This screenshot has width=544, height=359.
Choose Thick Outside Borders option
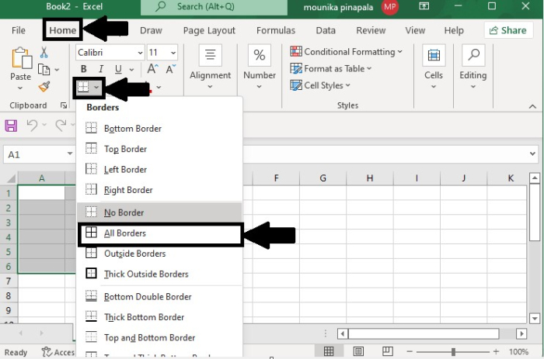[159, 274]
